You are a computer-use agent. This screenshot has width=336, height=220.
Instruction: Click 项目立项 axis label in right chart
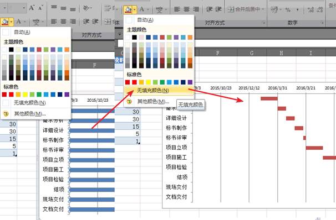[176, 148]
